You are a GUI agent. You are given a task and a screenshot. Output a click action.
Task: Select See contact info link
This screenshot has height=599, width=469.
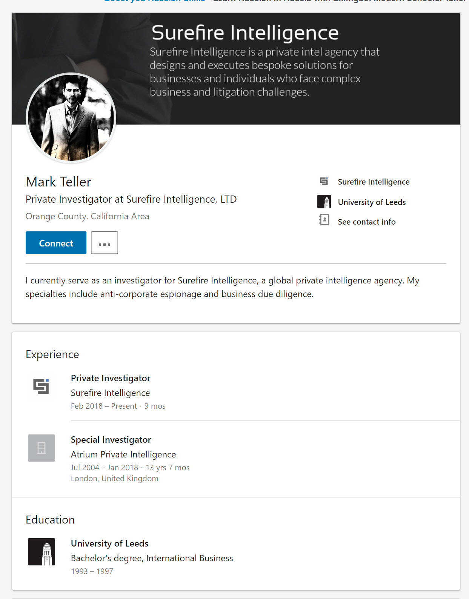[367, 222]
